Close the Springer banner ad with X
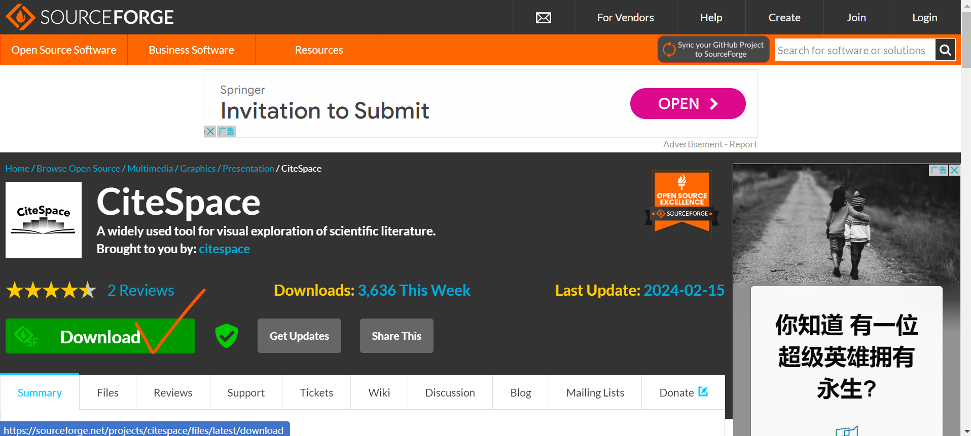 pos(210,131)
